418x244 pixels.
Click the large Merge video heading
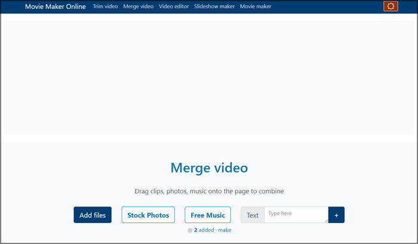coord(209,168)
